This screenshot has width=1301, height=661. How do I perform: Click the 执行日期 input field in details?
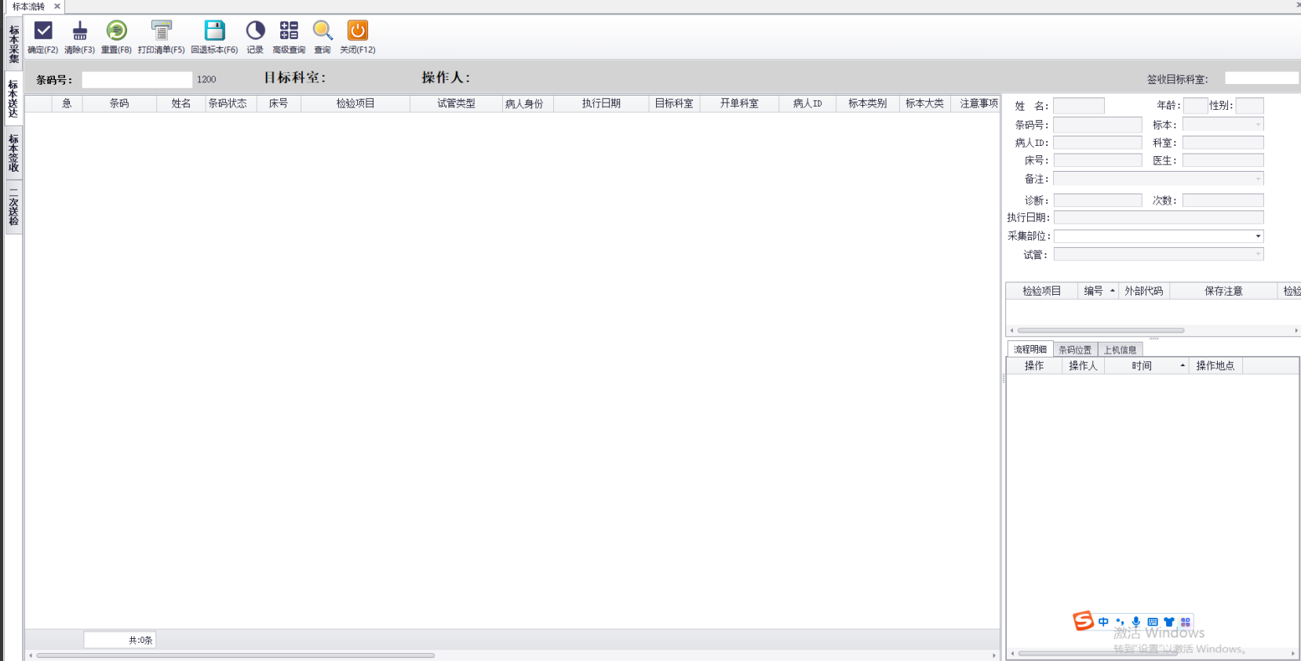pyautogui.click(x=1158, y=217)
